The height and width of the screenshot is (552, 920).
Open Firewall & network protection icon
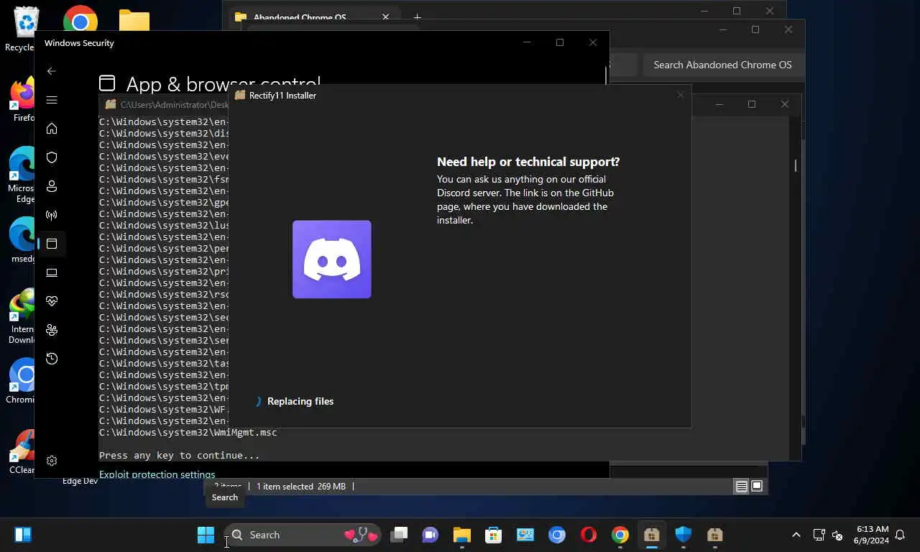pyautogui.click(x=51, y=215)
